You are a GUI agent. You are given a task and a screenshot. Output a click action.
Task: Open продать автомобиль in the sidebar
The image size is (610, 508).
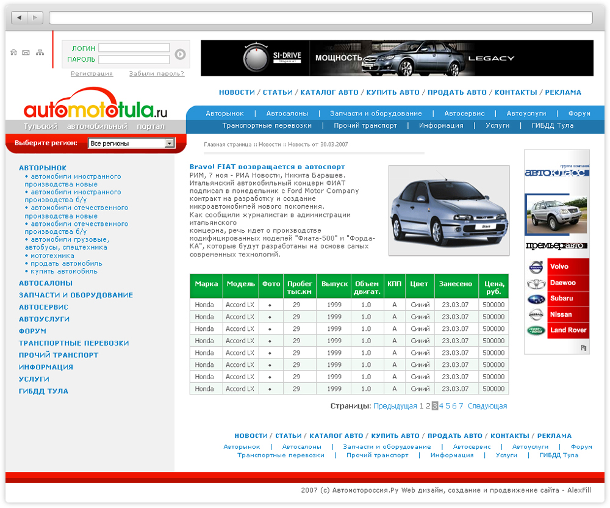click(x=66, y=264)
